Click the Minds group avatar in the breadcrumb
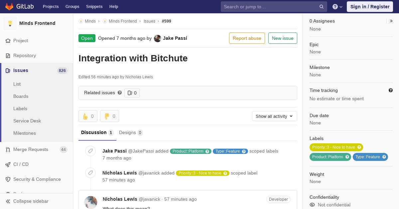This screenshot has width=399, height=209. 81,21
